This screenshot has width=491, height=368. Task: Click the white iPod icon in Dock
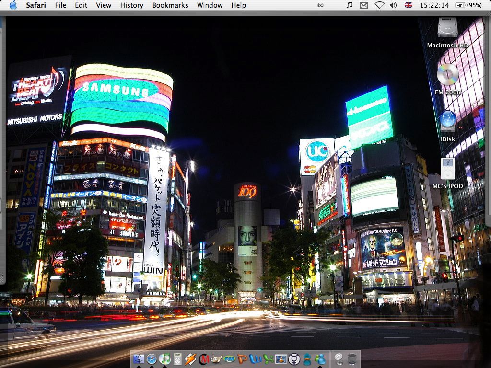177,359
